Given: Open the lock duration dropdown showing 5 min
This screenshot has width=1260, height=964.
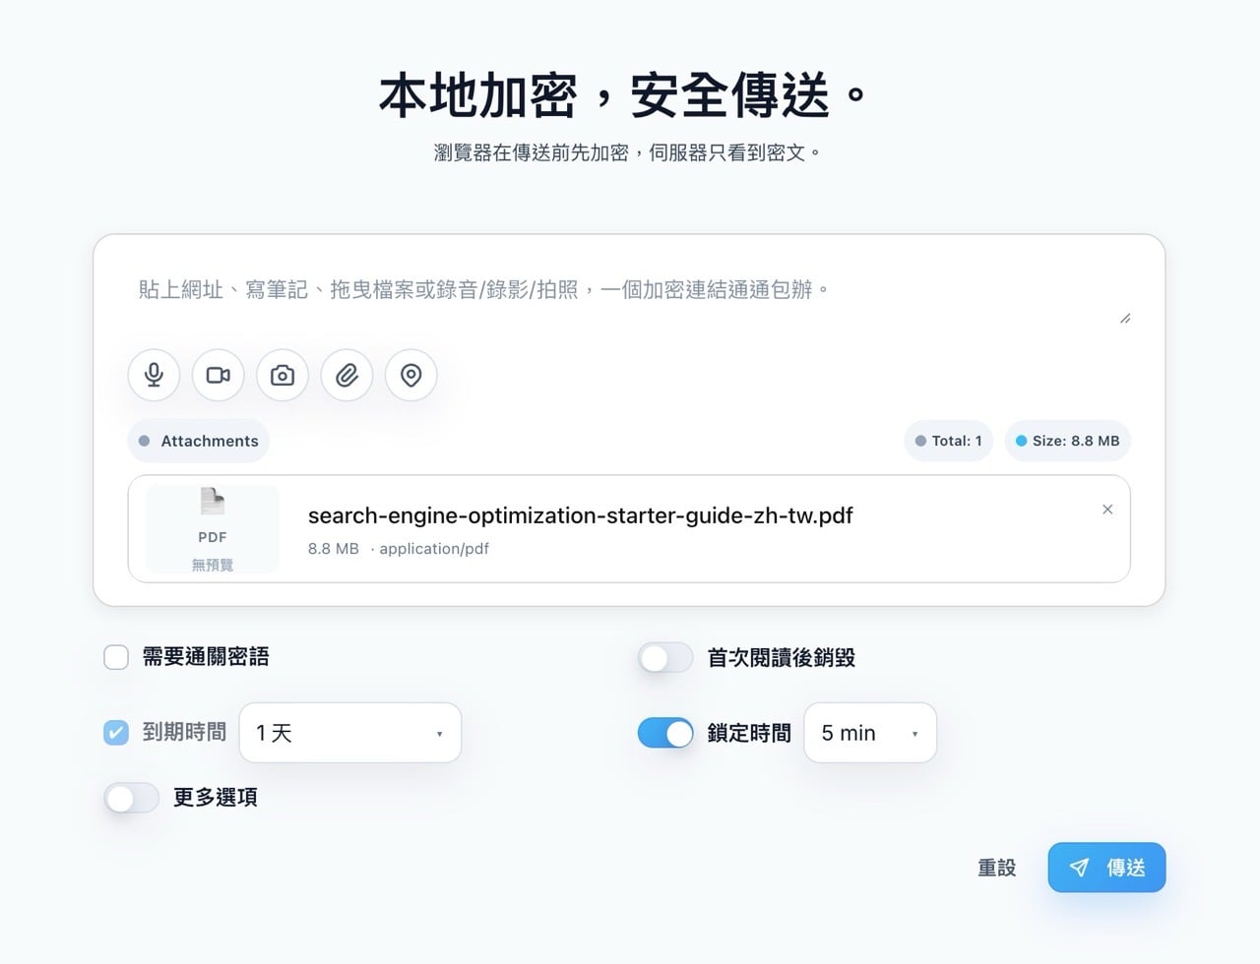Looking at the screenshot, I should coord(869,732).
